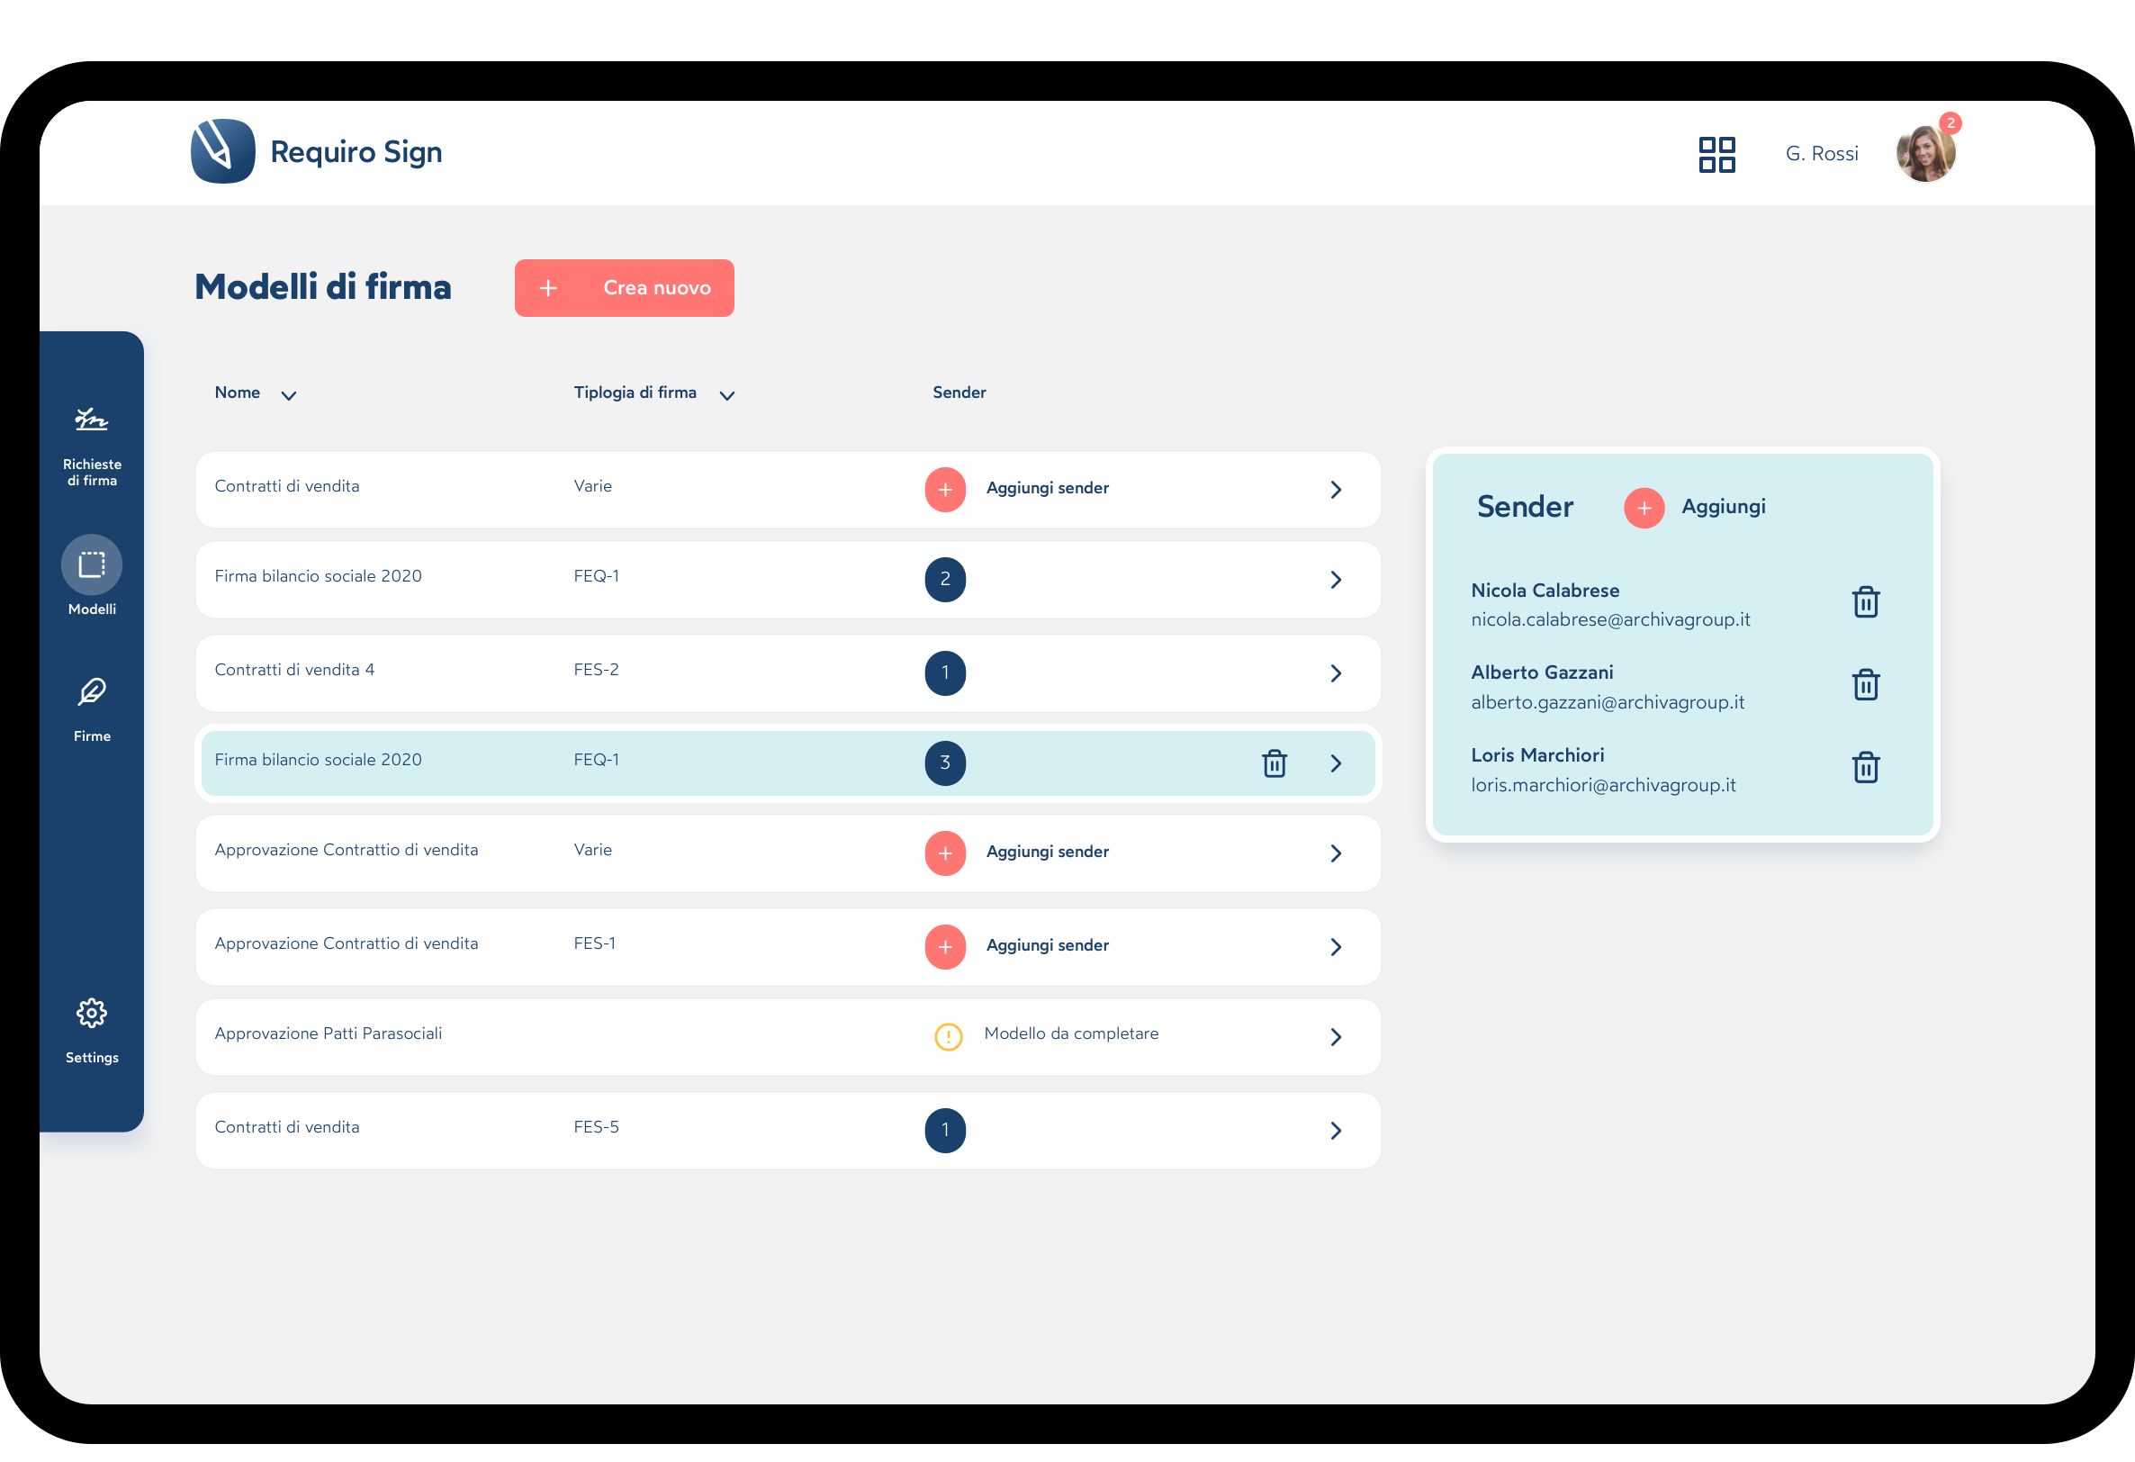This screenshot has height=1462, width=2135.
Task: Click Aggiungi plus in Sender panel
Action: pos(1644,508)
